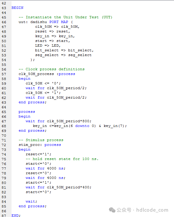The width and height of the screenshot is (174, 217).
Task: Click 'end process;' on line 85
Action: point(33,206)
